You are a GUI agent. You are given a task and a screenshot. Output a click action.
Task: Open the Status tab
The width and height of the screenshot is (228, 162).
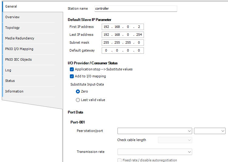pyautogui.click(x=10, y=81)
